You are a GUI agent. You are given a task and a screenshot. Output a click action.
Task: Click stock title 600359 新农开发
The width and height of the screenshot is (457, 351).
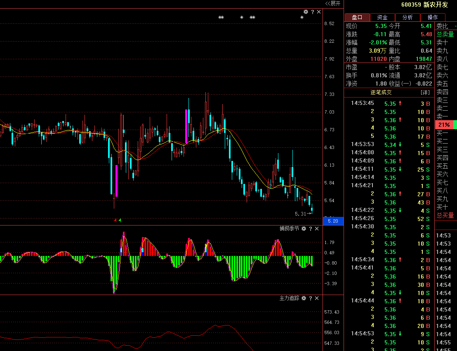(x=424, y=5)
